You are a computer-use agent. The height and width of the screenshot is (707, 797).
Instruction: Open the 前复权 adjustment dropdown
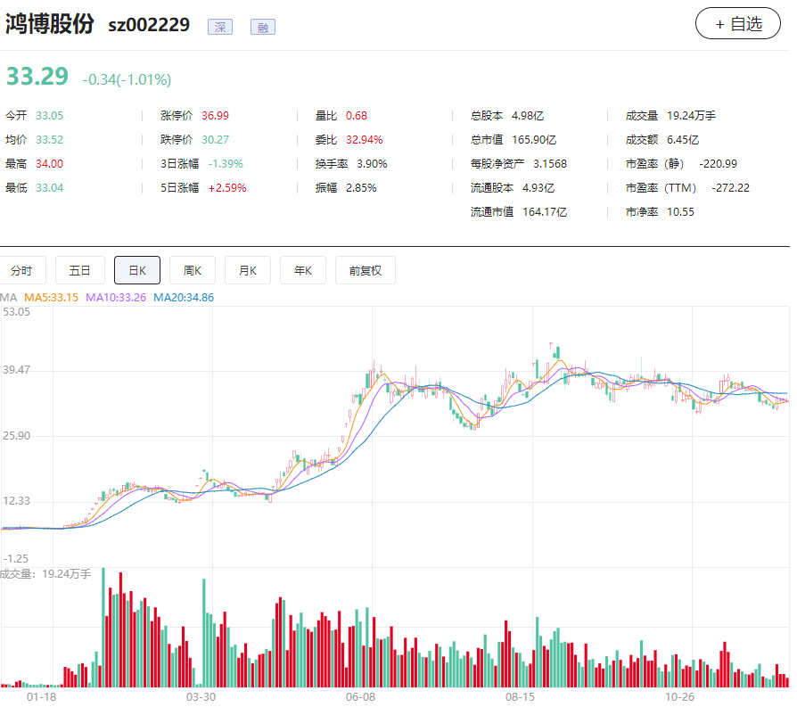(366, 270)
